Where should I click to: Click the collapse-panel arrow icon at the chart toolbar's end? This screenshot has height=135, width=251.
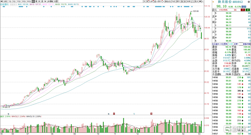pos(200,1)
